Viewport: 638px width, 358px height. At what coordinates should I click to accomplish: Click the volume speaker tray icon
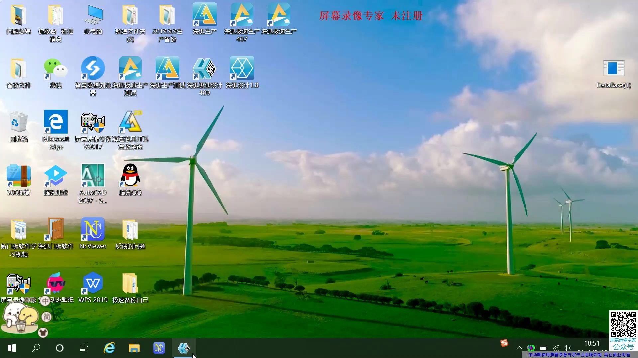pos(567,348)
